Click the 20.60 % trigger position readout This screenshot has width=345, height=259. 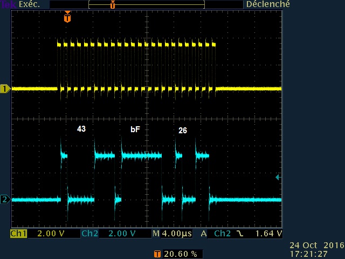181,254
